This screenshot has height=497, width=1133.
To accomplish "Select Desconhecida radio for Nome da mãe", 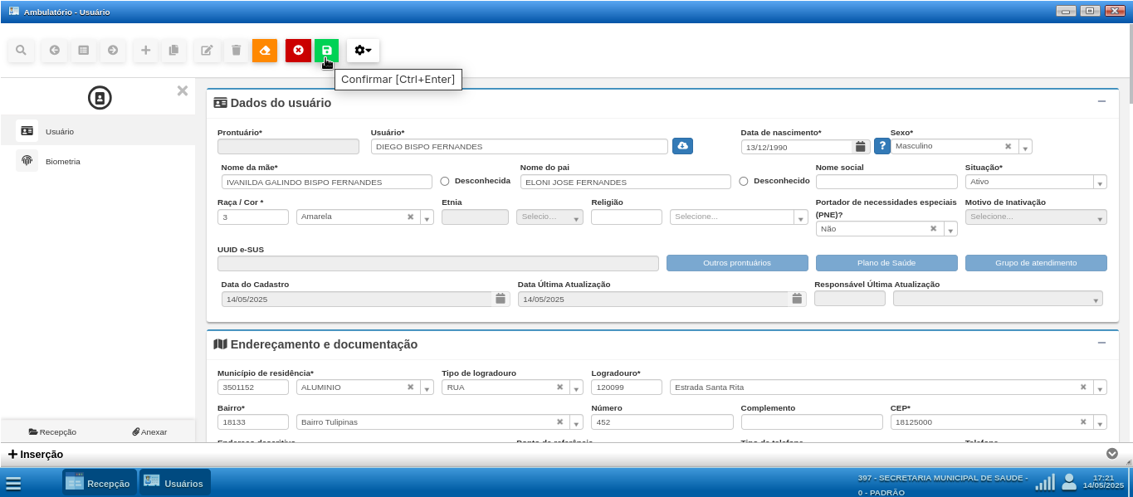I will (445, 181).
